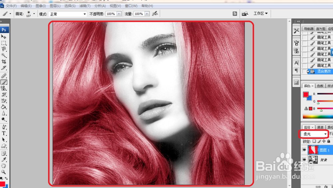Select the Clone Stamp tool
The width and height of the screenshot is (333, 188).
(4, 88)
